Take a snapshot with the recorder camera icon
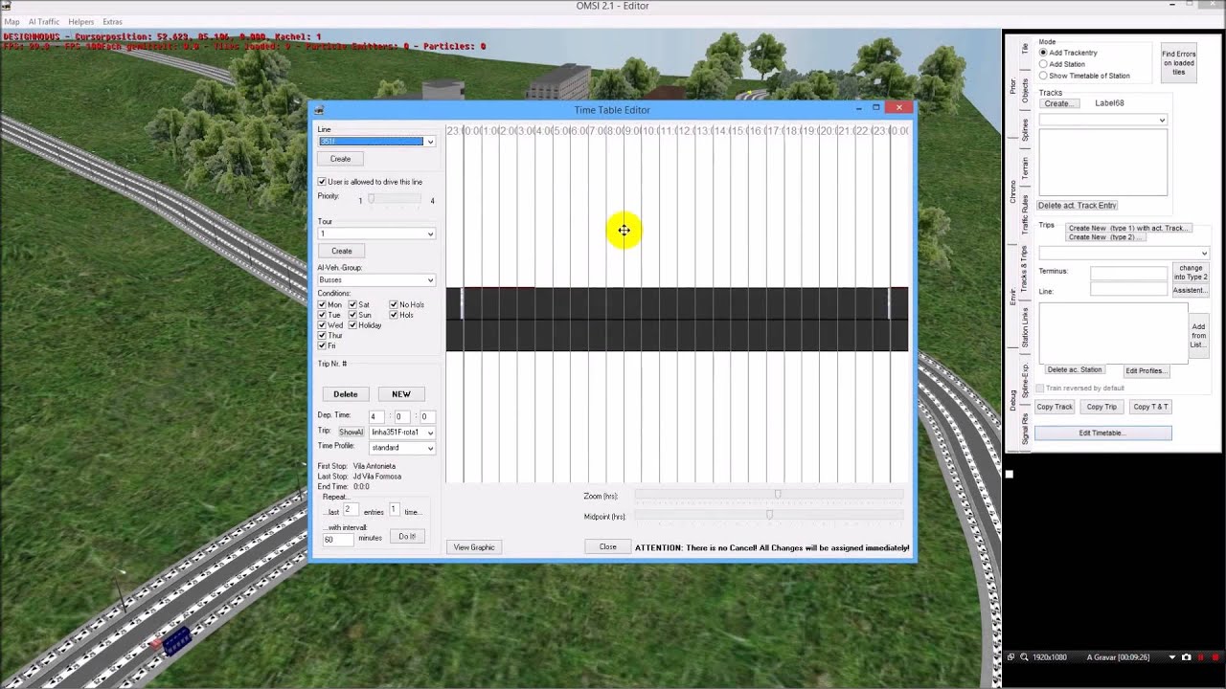This screenshot has height=689, width=1226. point(1187,657)
